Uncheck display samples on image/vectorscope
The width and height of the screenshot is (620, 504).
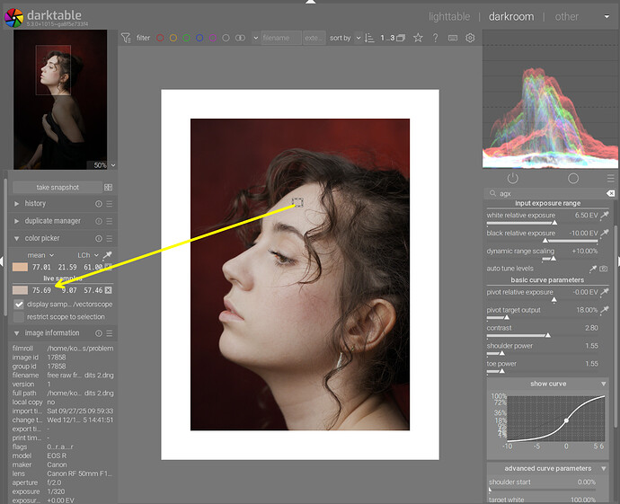click(19, 305)
